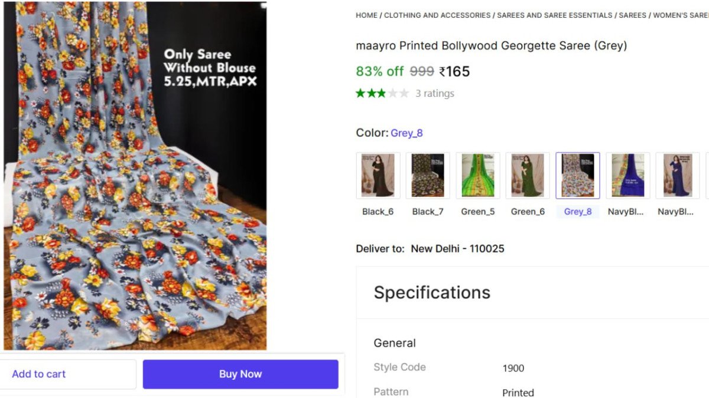Go to HOME breadcrumb link
Screen dimensions: 709x398
(x=366, y=15)
